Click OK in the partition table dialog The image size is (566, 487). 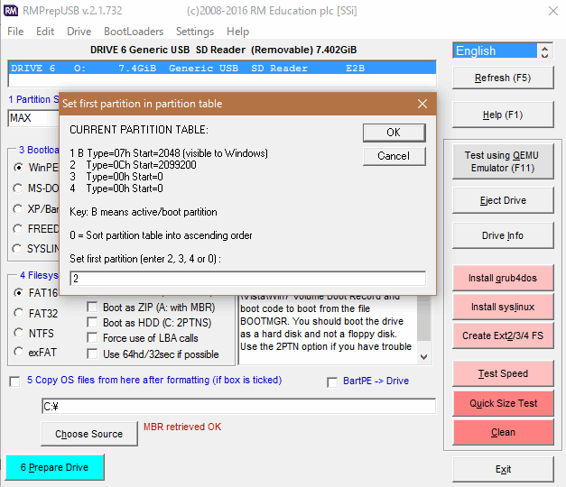pos(394,133)
